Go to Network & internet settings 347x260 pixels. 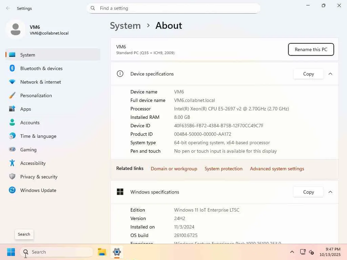pos(53,82)
